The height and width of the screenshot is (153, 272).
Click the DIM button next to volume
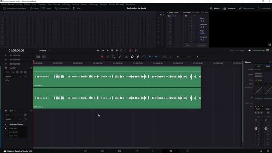[x=268, y=51]
